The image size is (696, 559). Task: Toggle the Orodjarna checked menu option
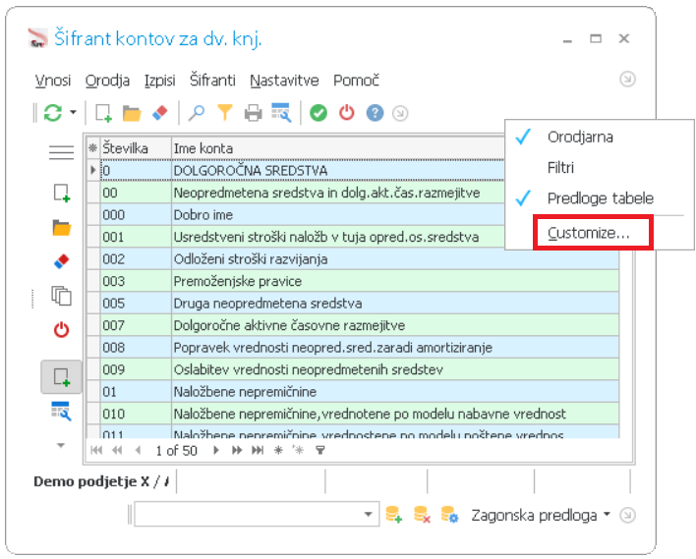(579, 137)
